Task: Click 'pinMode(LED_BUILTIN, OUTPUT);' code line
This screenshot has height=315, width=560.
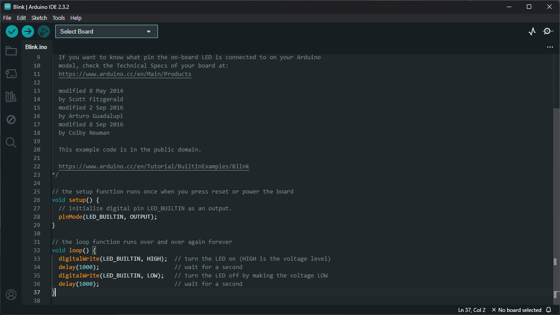Action: pos(108,217)
